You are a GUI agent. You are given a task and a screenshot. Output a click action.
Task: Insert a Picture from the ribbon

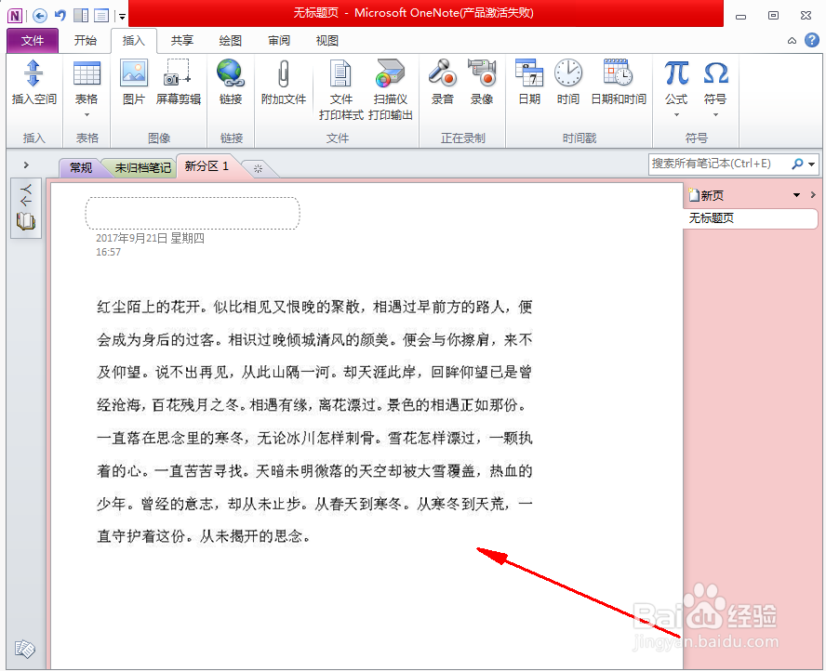(134, 72)
